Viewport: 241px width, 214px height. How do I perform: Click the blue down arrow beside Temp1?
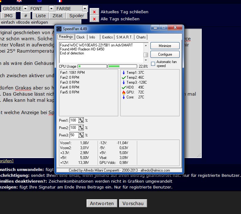(x=124, y=73)
